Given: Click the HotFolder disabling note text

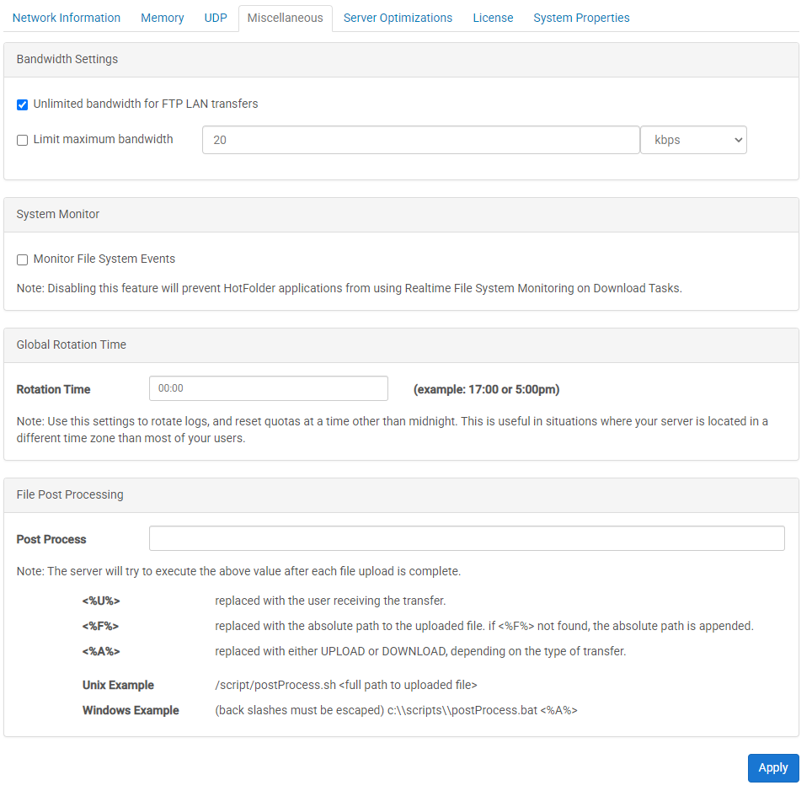Looking at the screenshot, I should tap(350, 288).
